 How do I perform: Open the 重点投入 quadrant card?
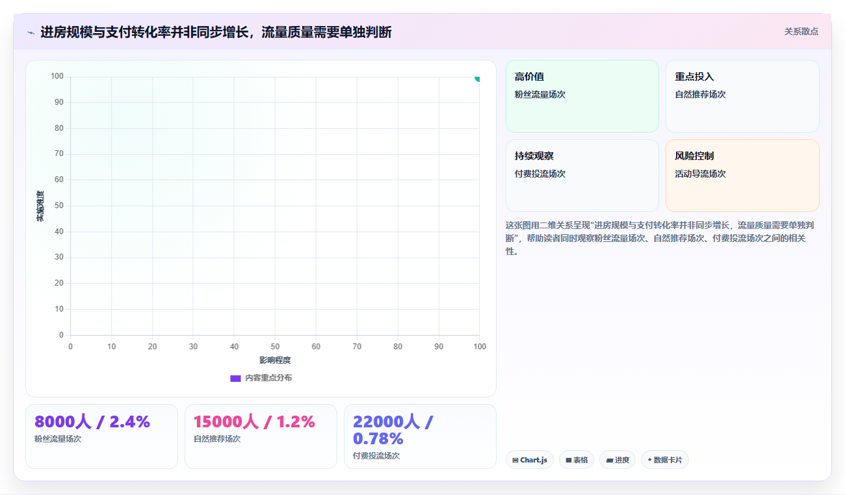742,96
